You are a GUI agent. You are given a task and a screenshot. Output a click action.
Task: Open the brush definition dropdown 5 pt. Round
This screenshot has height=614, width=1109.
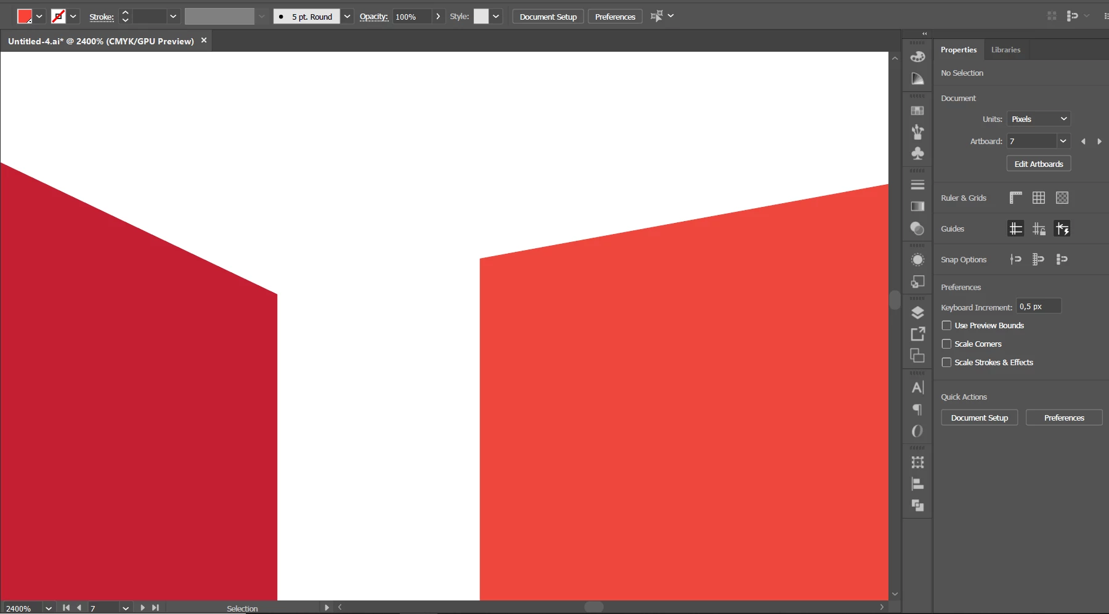point(347,17)
